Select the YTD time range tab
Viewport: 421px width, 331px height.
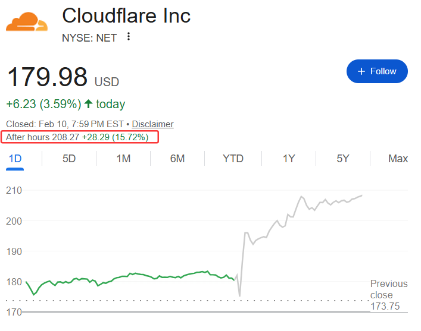click(x=233, y=159)
